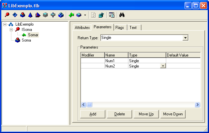Click the New Interface toolbar icon

[7, 15]
